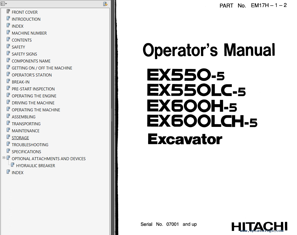Click the bookmark icon beside DRIVING THE MACHINE
Viewport: 297px width, 235px height.
point(8,102)
